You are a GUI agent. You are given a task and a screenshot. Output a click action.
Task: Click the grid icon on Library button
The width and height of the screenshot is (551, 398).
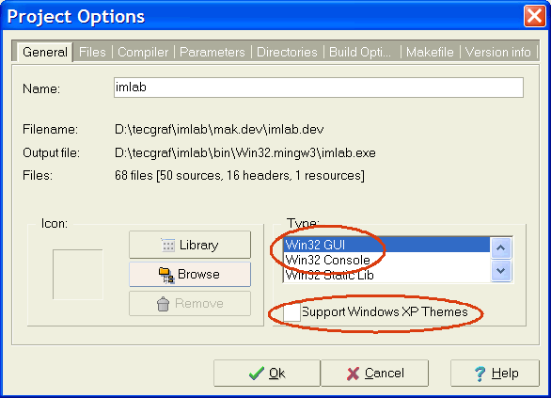click(168, 245)
